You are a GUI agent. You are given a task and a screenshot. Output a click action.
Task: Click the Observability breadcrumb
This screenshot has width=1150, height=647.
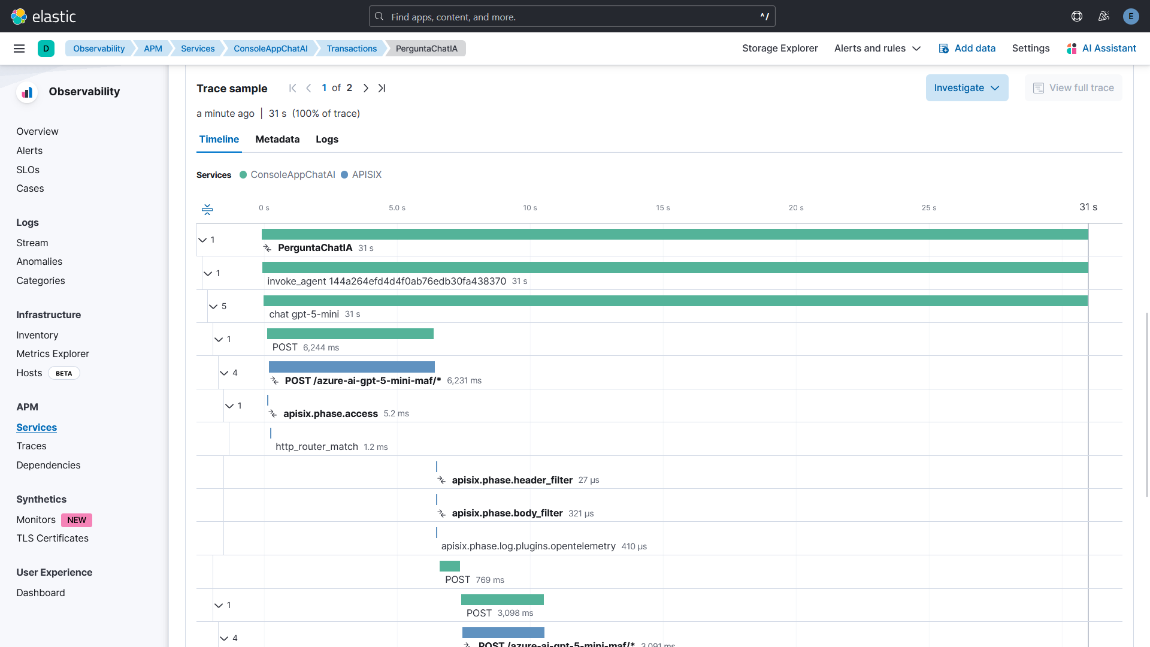(x=99, y=49)
